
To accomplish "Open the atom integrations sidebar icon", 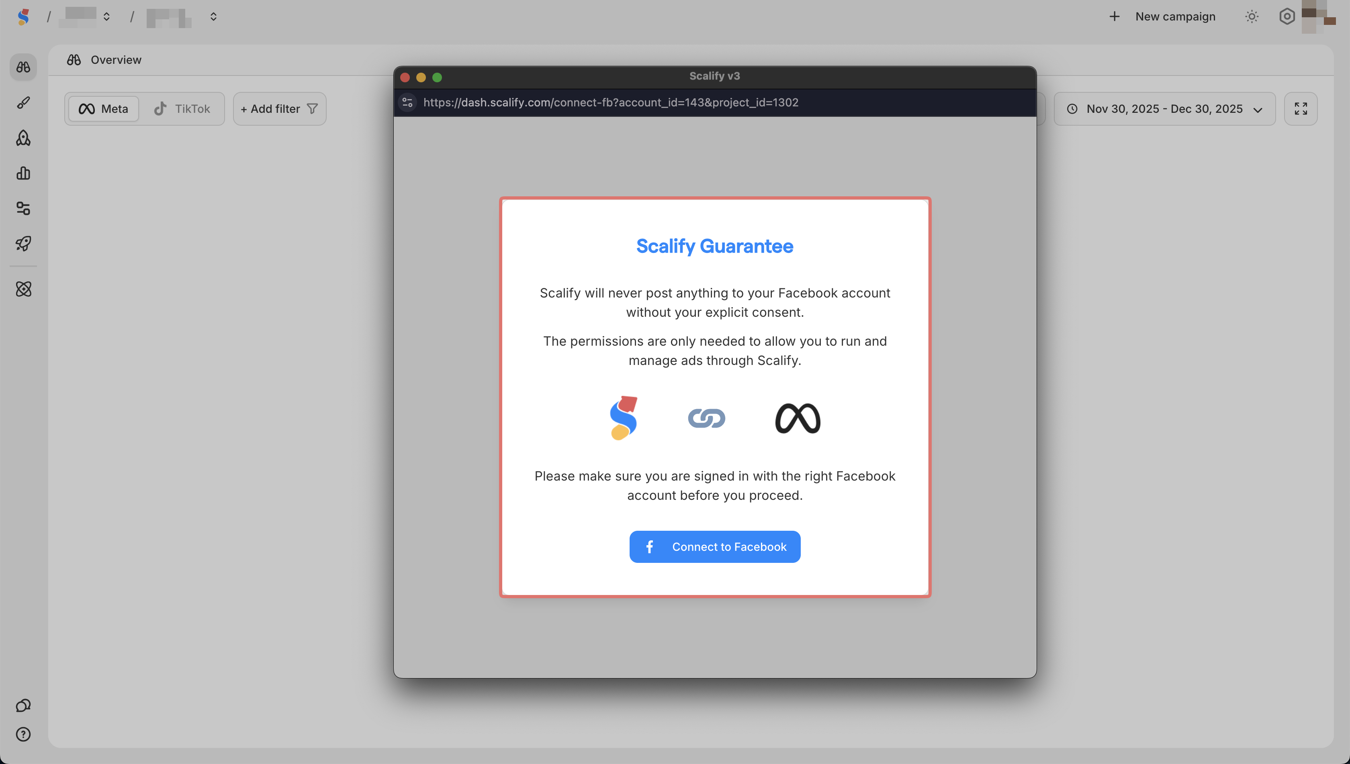I will tap(23, 289).
